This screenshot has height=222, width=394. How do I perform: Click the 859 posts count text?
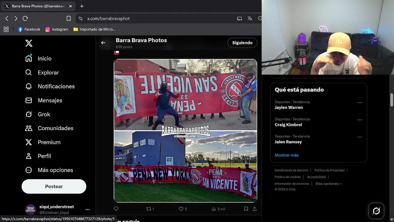coord(124,47)
